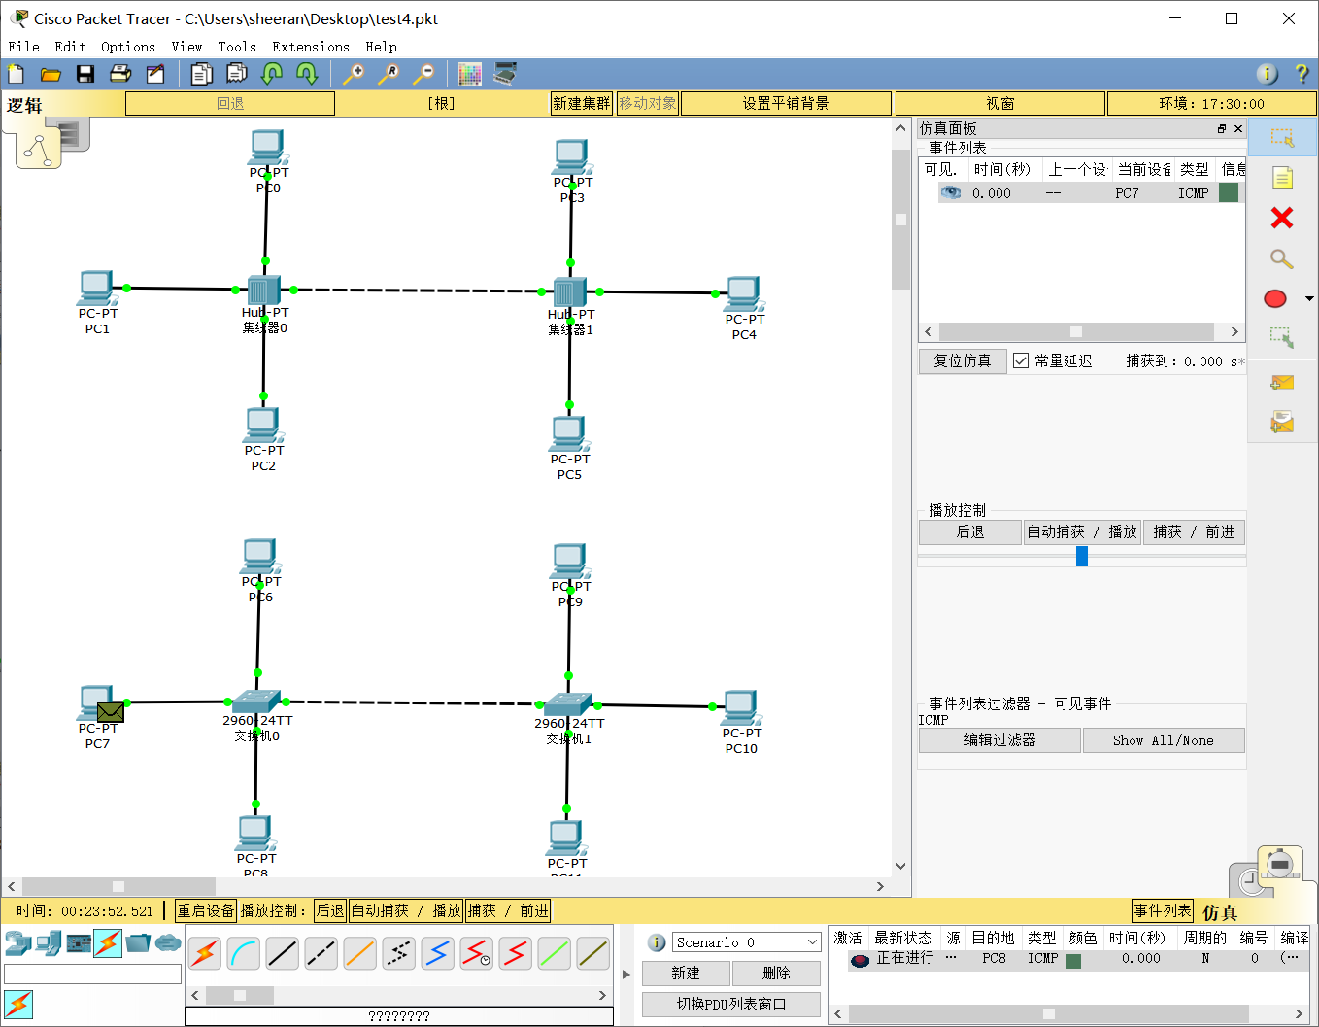Open the drawing palette icon

(x=470, y=74)
